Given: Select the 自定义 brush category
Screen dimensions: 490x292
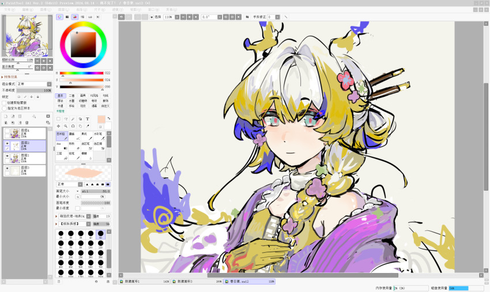Looking at the screenshot, I should (x=105, y=106).
